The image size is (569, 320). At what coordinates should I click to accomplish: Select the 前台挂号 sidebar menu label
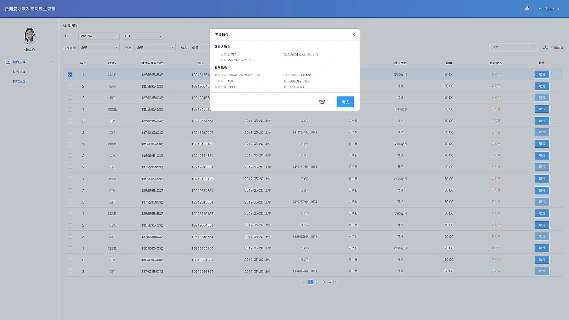click(19, 62)
